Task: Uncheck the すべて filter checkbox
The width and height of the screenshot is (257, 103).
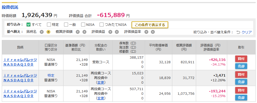Action: 28,25
